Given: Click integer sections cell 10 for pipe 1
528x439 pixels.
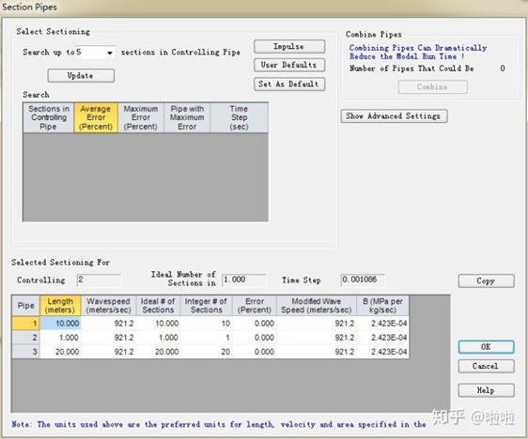Looking at the screenshot, I should click(206, 324).
